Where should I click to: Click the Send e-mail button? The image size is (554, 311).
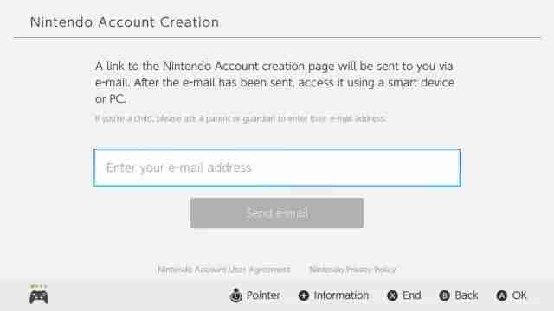pos(277,213)
